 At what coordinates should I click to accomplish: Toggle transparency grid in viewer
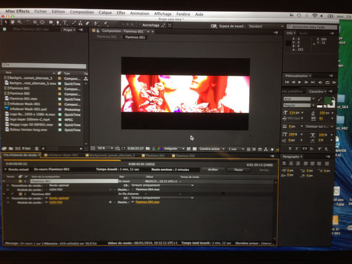click(194, 149)
